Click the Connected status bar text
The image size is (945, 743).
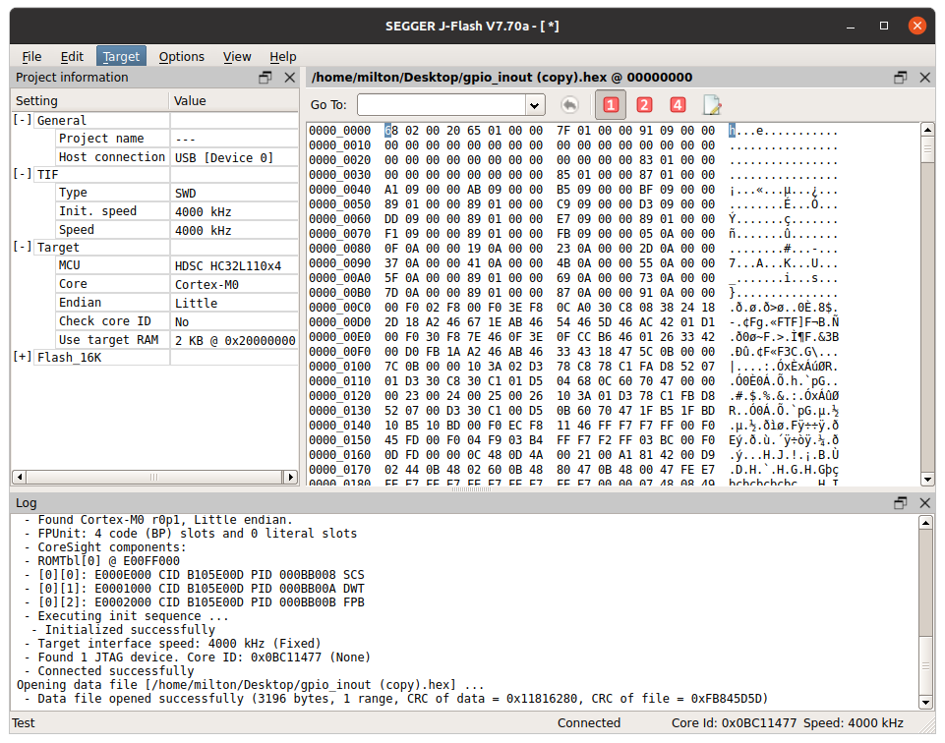point(589,723)
